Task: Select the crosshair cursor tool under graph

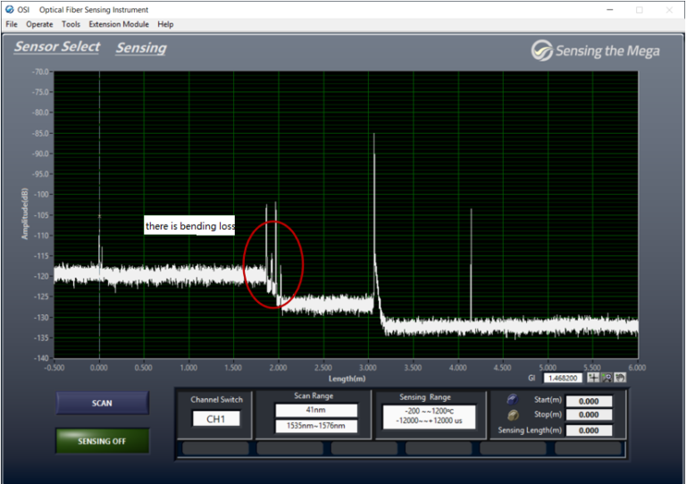Action: 593,378
